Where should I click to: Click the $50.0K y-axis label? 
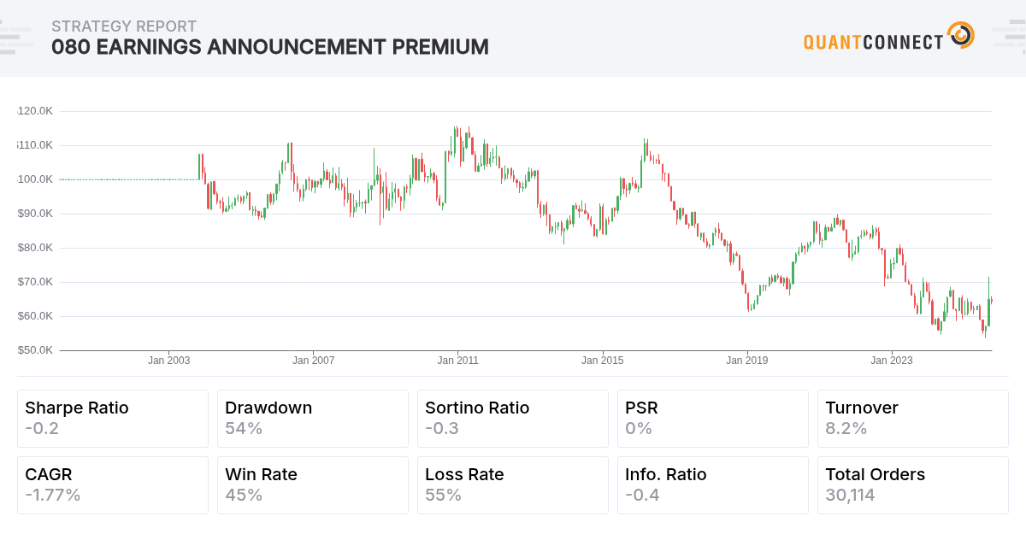click(x=35, y=350)
